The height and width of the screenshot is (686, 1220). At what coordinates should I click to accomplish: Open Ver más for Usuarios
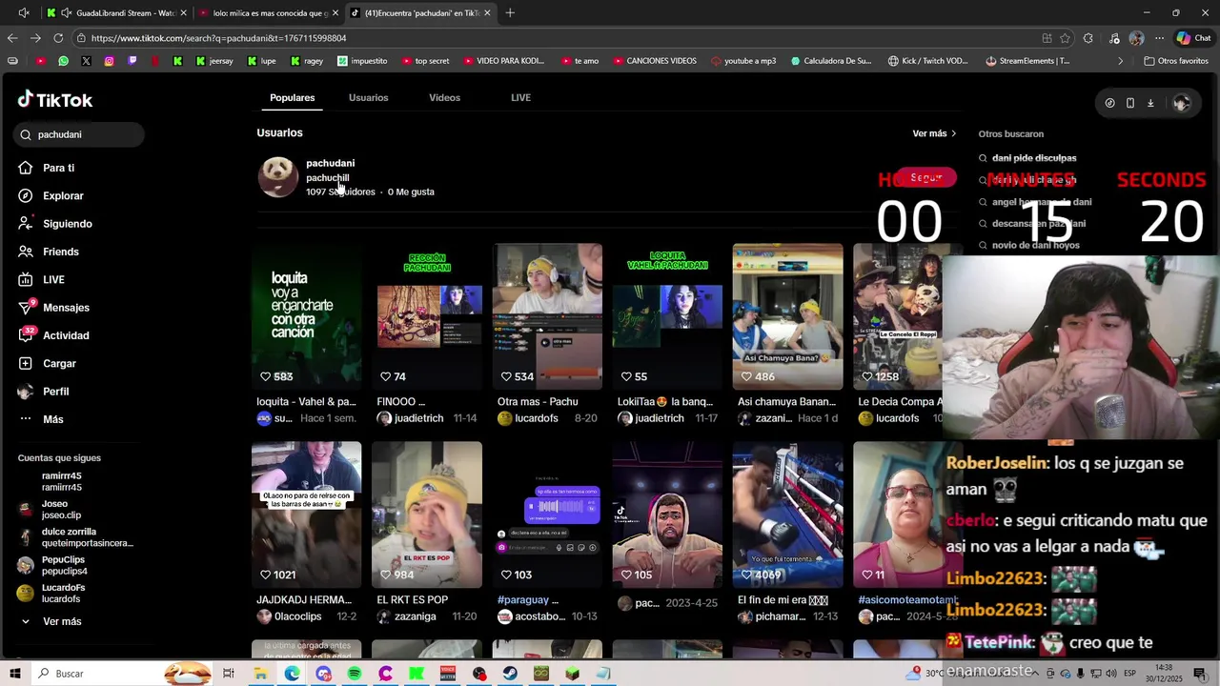pyautogui.click(x=934, y=133)
